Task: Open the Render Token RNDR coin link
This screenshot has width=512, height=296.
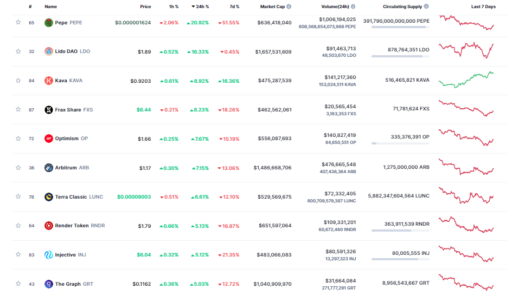Action: 80,226
